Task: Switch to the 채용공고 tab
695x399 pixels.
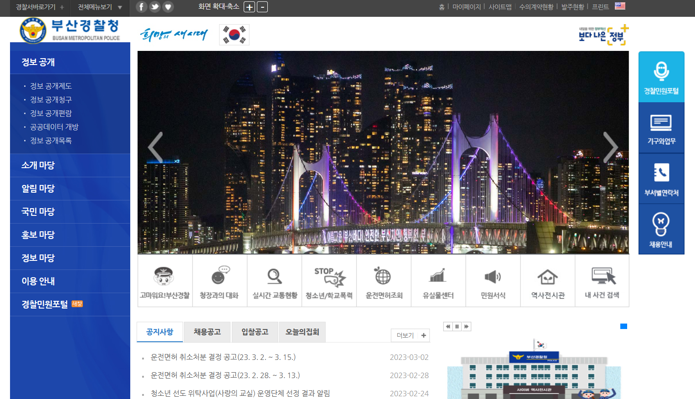Action: tap(207, 332)
